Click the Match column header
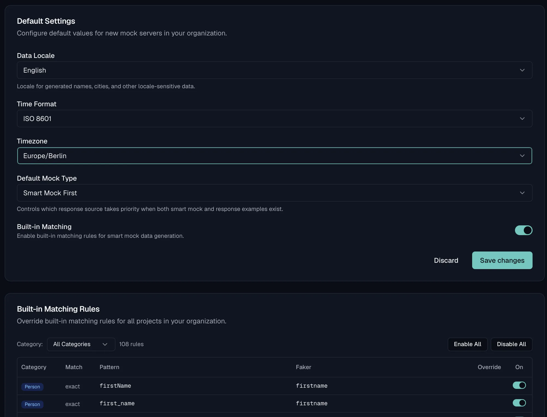547x417 pixels. 74,367
